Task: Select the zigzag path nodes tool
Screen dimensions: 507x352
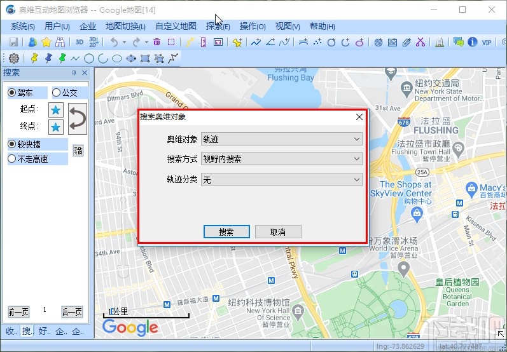Action: tap(173, 58)
